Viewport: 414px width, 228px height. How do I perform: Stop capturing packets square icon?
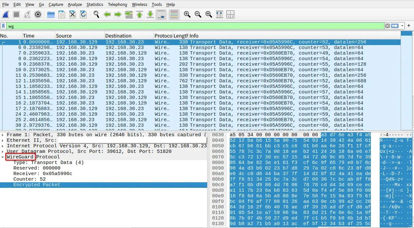point(16,14)
